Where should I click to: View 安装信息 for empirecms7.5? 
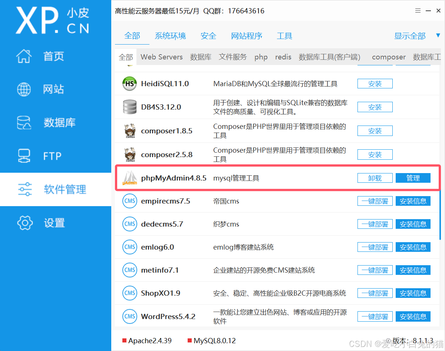click(x=413, y=201)
